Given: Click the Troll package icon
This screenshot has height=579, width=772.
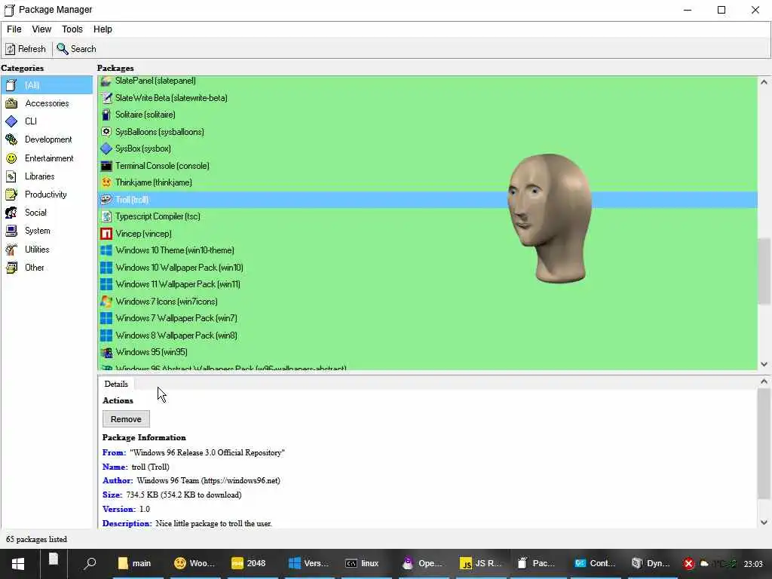Looking at the screenshot, I should pos(106,199).
